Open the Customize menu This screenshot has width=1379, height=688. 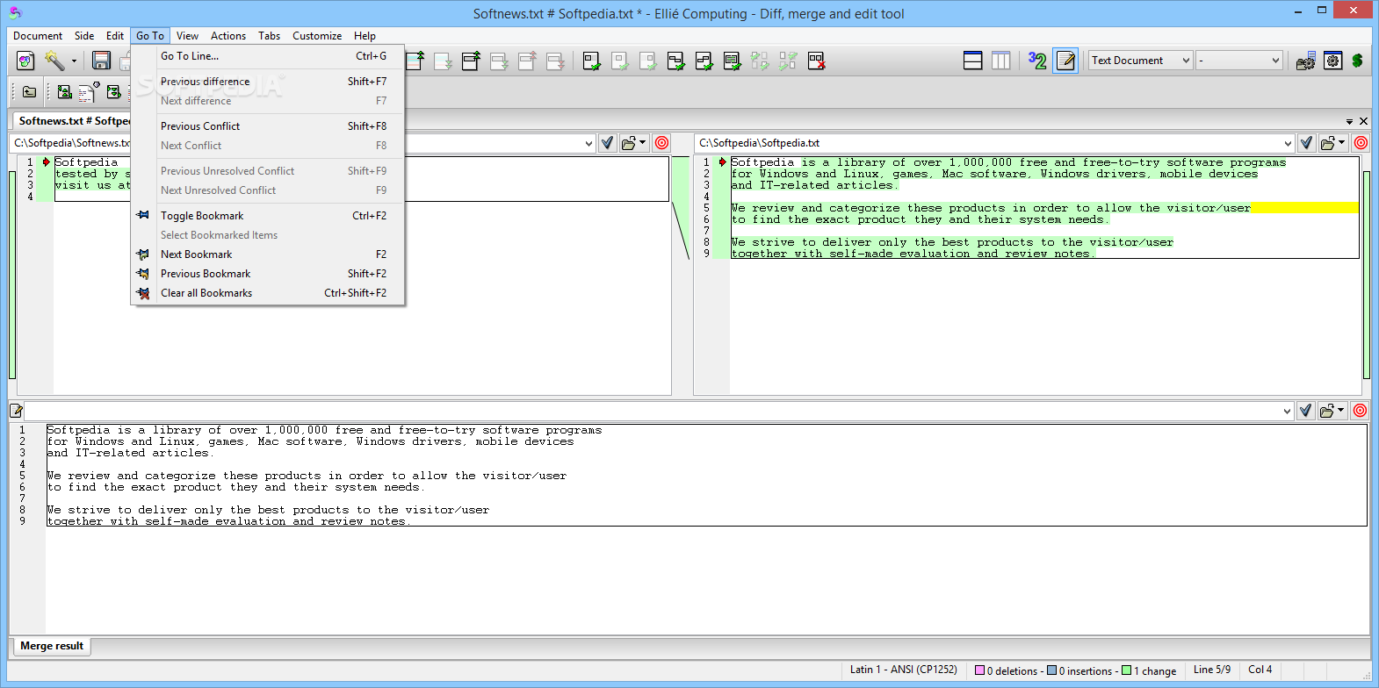pyautogui.click(x=317, y=36)
